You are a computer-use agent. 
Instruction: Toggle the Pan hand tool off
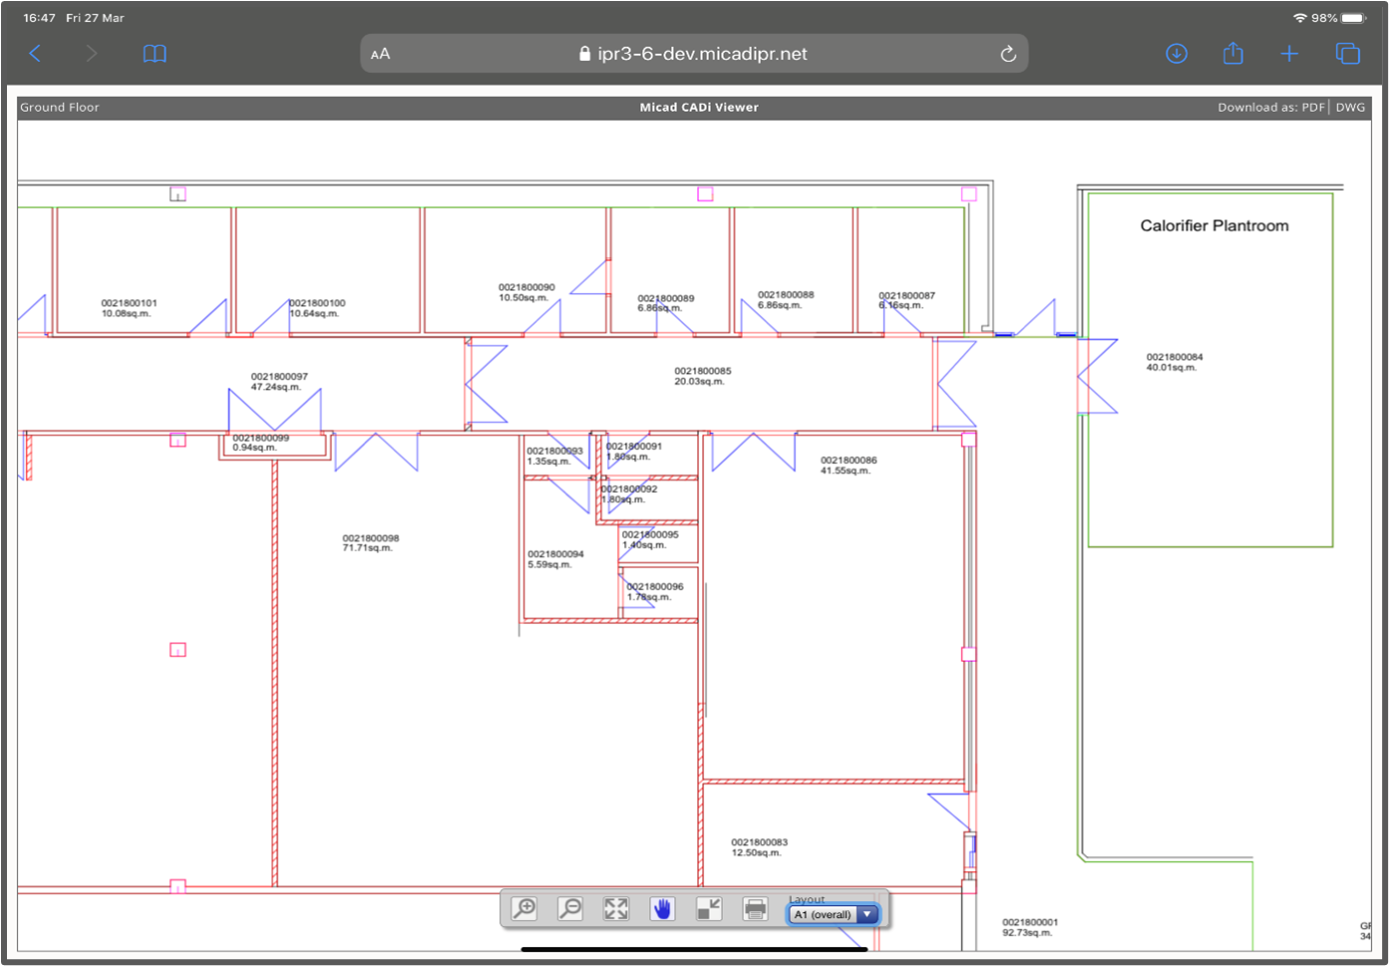click(x=661, y=908)
